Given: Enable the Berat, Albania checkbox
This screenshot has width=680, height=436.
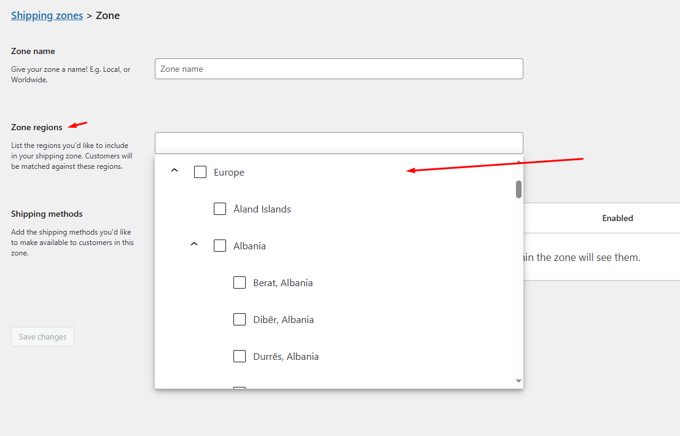Looking at the screenshot, I should 240,282.
